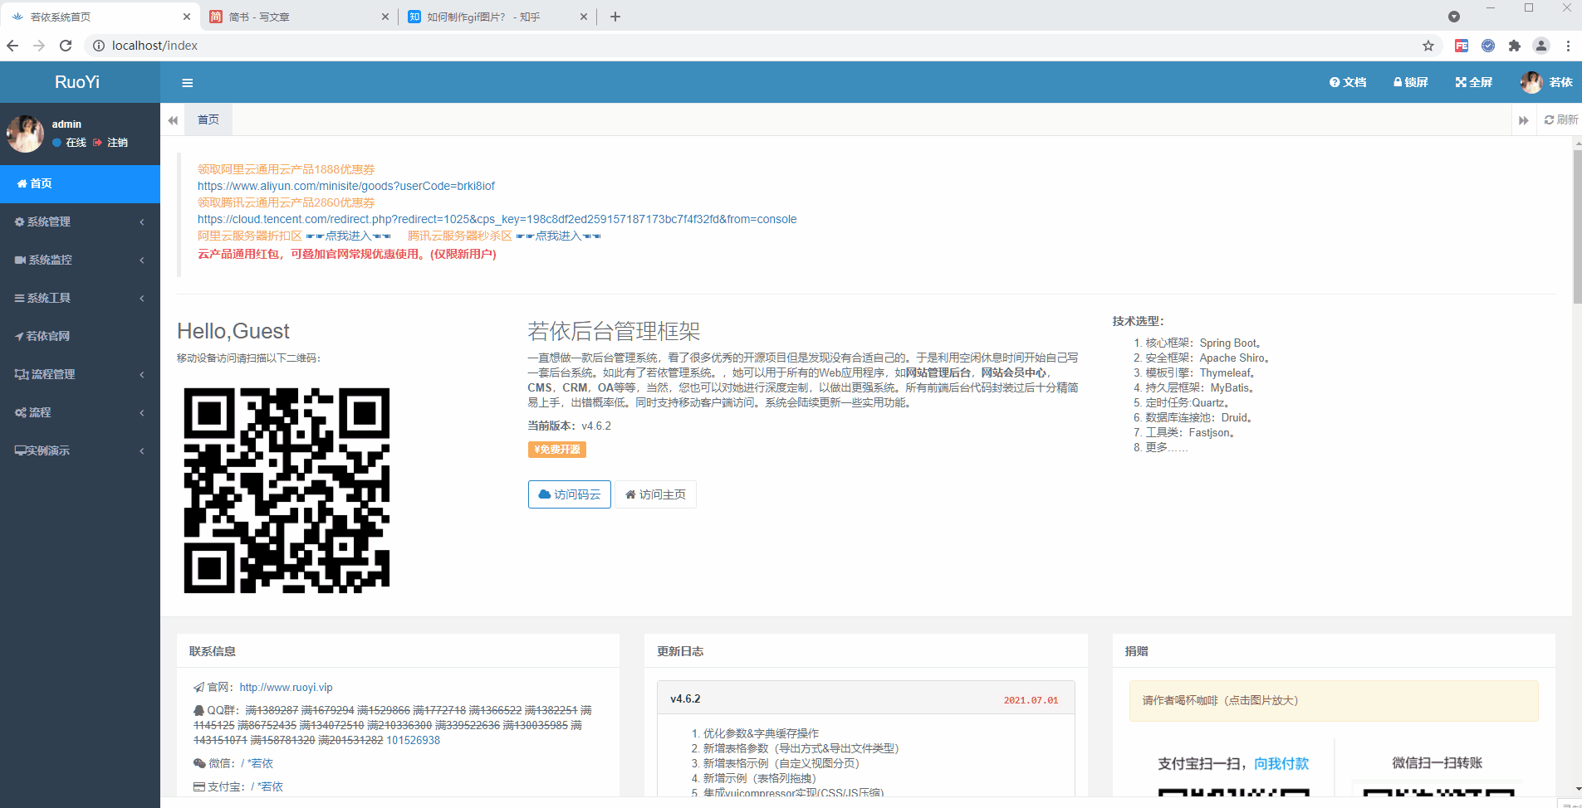Expand the 系统工具 menu chevron
Screen dimensions: 1582x808
click(x=141, y=298)
